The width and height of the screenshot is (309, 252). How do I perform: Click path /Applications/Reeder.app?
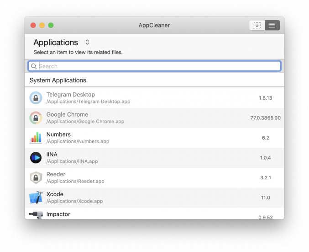coord(75,181)
